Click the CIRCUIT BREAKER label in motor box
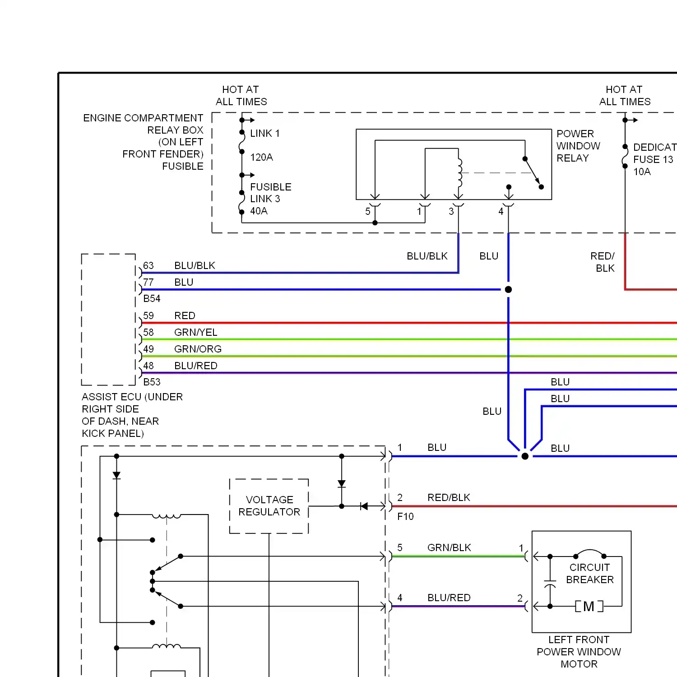The height and width of the screenshot is (677, 677). 590,573
